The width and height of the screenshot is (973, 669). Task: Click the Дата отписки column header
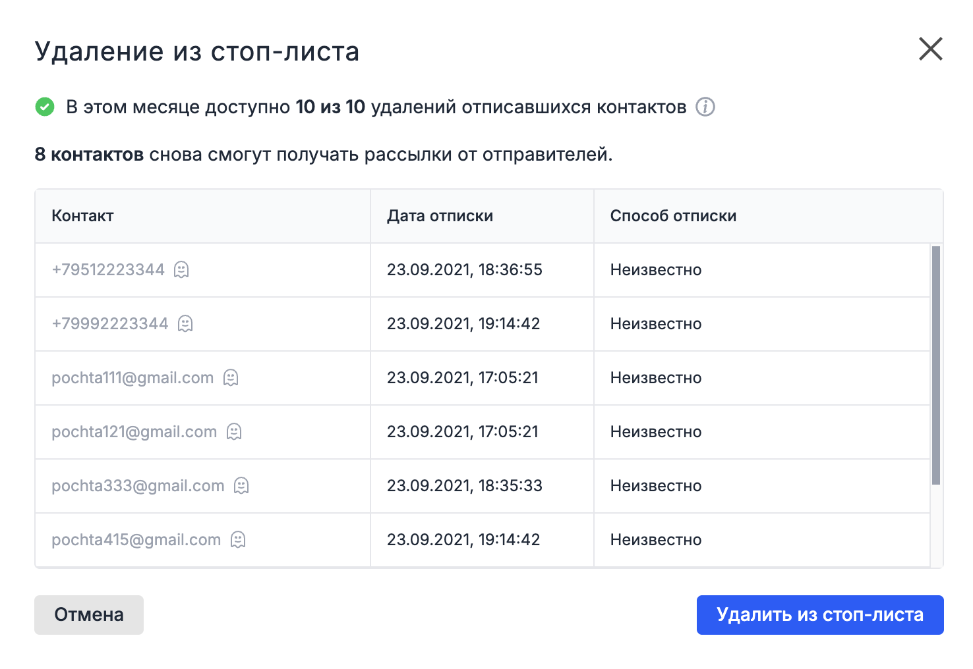(440, 216)
